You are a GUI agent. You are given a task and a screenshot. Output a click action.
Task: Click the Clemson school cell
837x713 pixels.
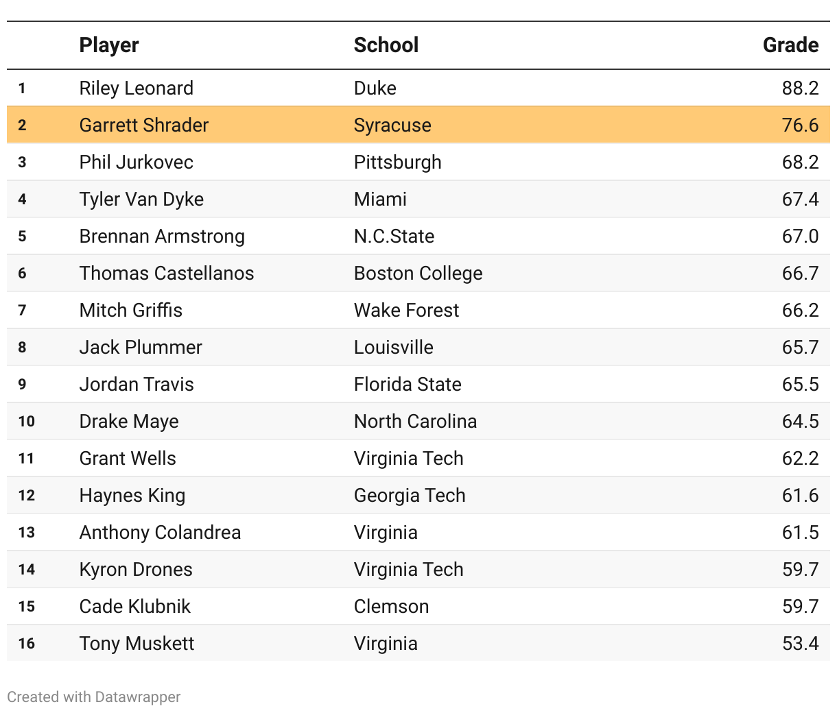(391, 607)
